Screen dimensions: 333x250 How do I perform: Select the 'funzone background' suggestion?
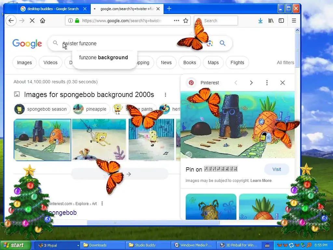coord(104,57)
